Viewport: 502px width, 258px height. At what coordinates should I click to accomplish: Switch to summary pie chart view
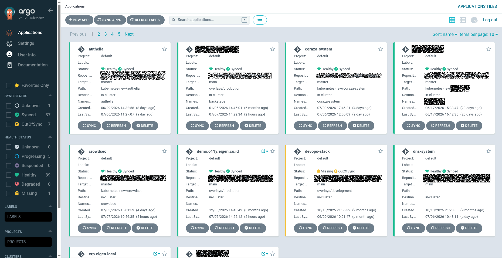(x=474, y=20)
